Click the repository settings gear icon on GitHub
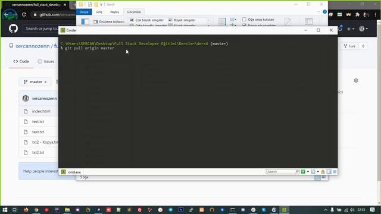The width and height of the screenshot is (381, 214). point(356,81)
